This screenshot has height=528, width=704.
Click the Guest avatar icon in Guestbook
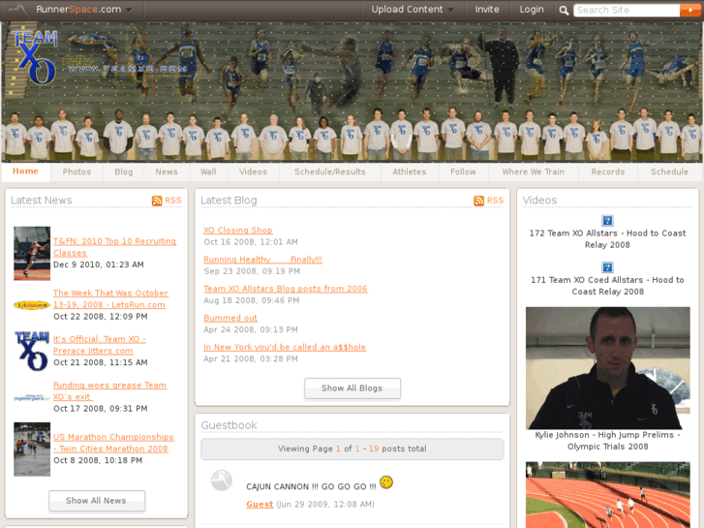[x=222, y=481]
